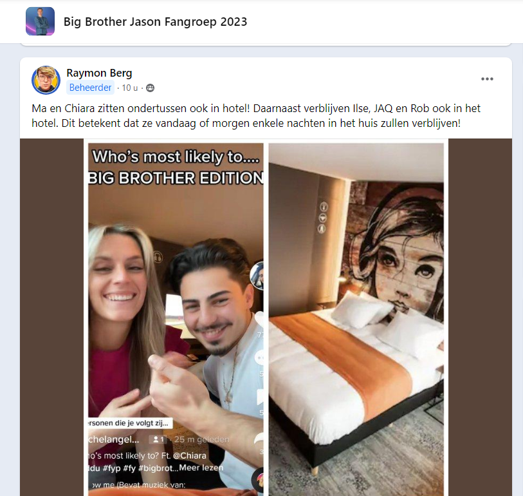Expand caption with Meer lezen
Screen dimensions: 523x496
tap(201, 468)
